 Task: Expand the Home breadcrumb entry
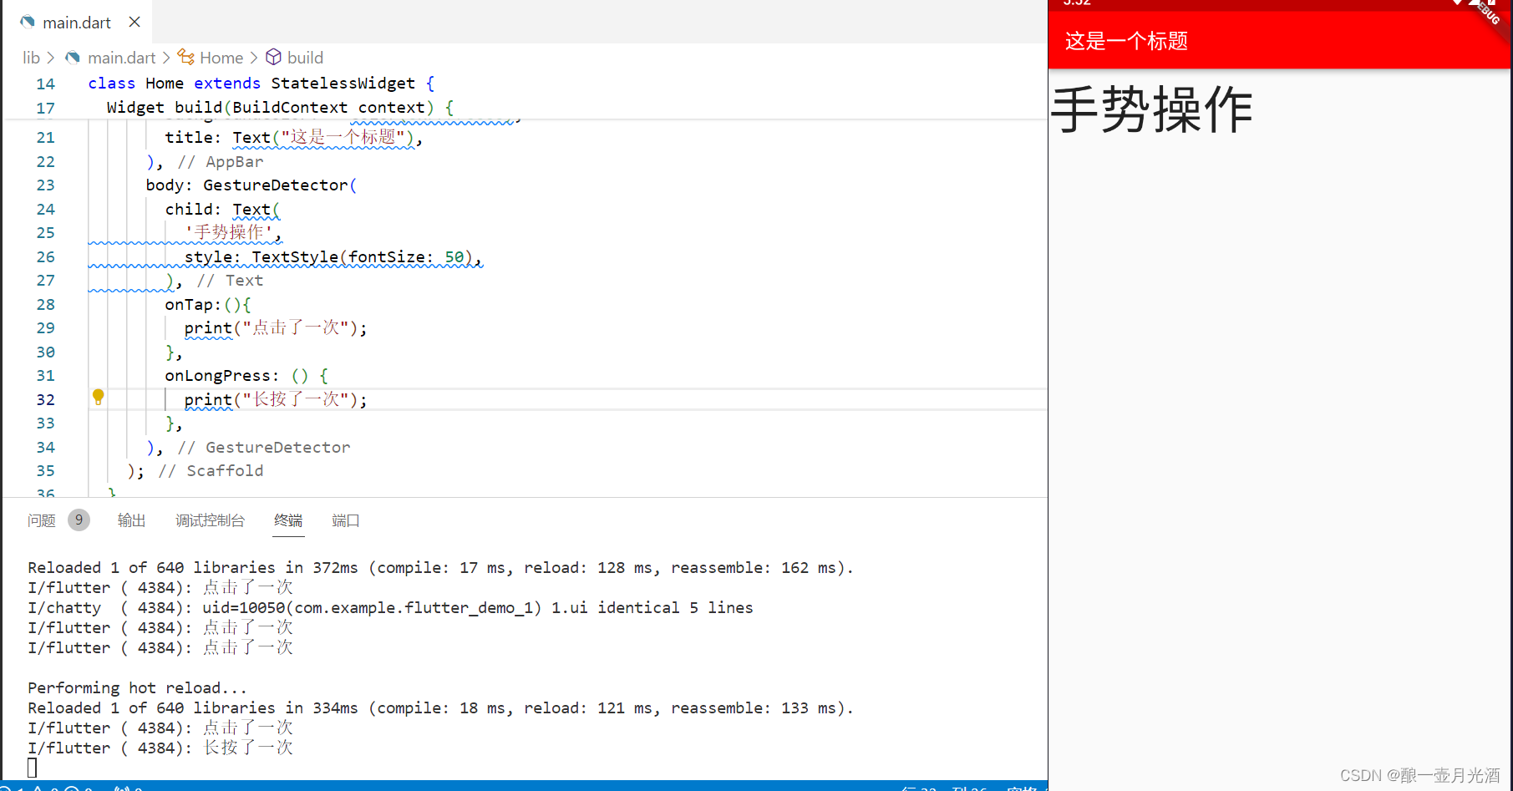click(221, 57)
